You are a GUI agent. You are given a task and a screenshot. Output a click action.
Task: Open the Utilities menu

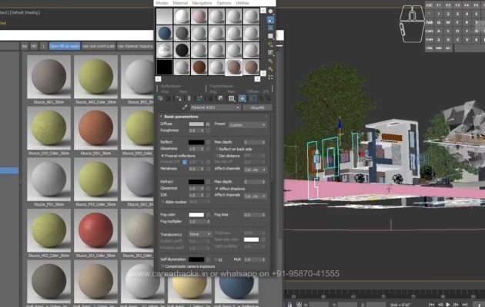242,3
